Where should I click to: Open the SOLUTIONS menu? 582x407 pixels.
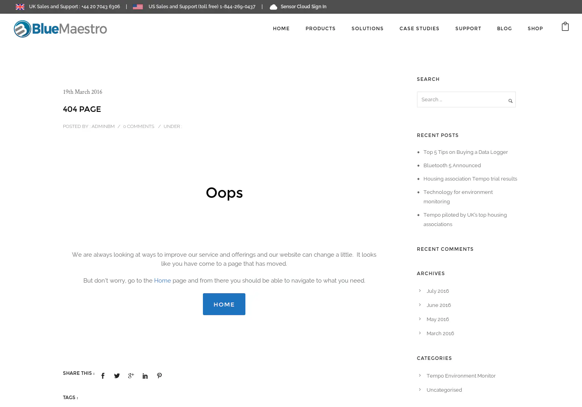(x=367, y=29)
